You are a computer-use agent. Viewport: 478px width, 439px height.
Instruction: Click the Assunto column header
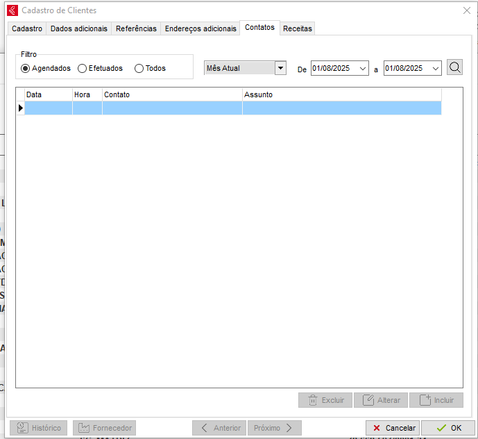pos(341,94)
